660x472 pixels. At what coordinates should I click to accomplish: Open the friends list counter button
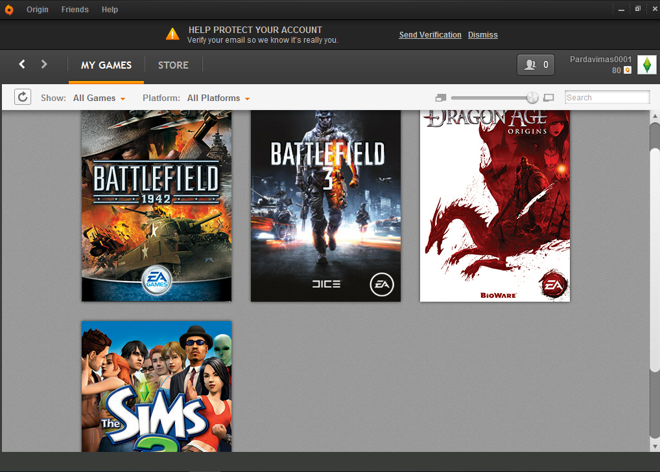click(536, 65)
